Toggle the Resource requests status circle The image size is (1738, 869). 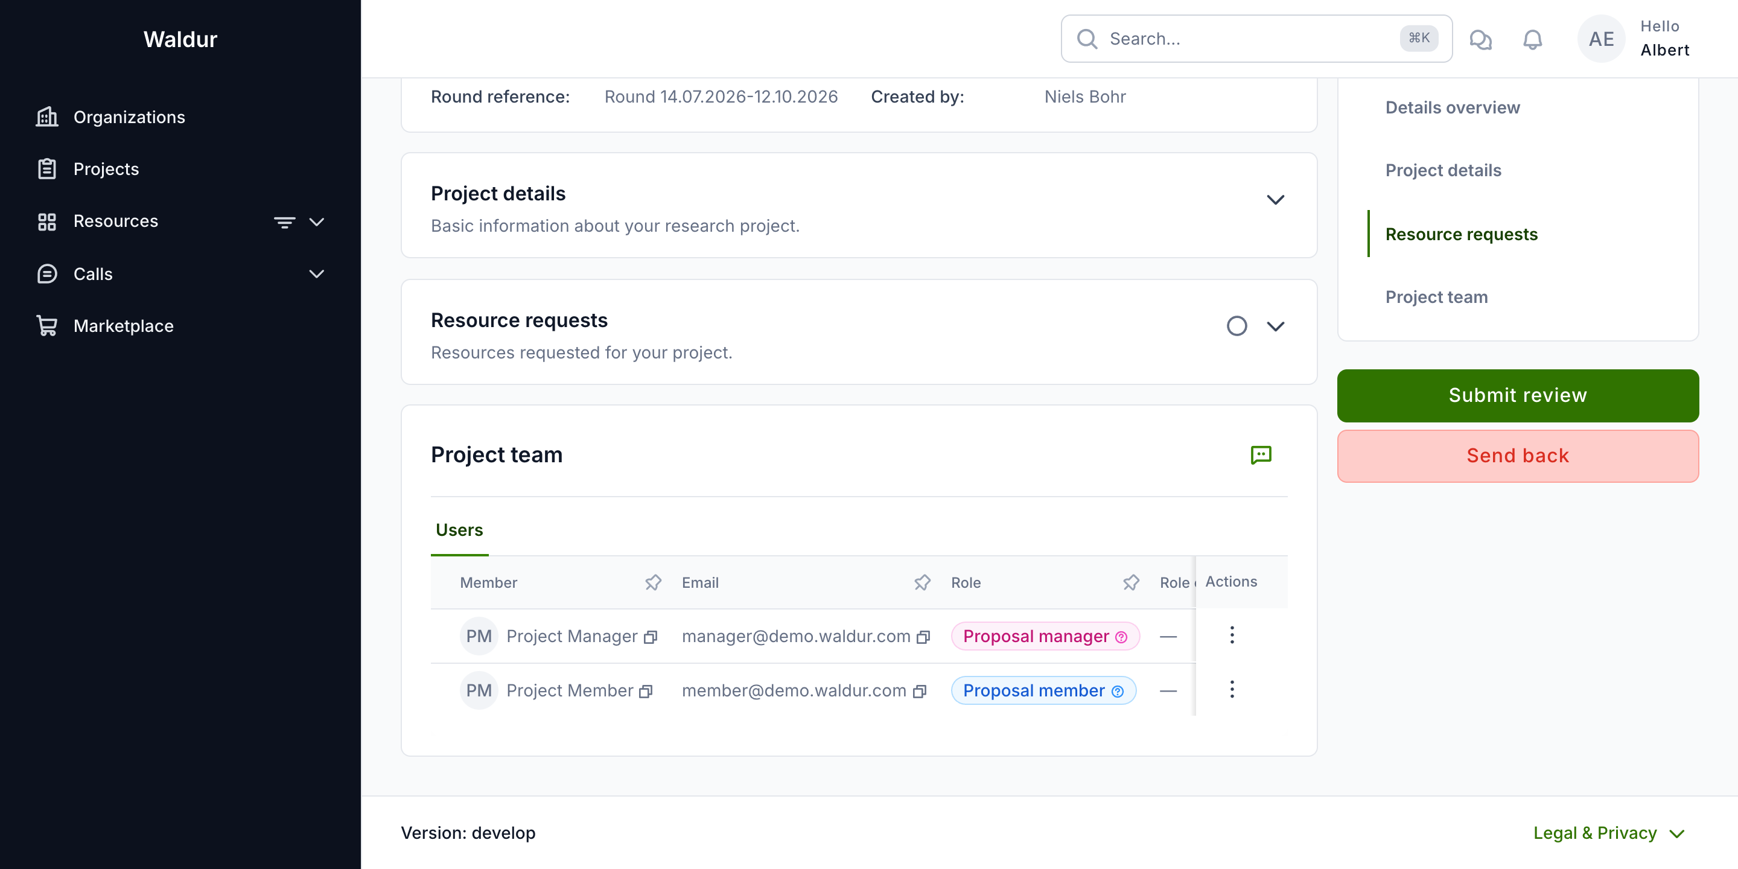[x=1236, y=326]
